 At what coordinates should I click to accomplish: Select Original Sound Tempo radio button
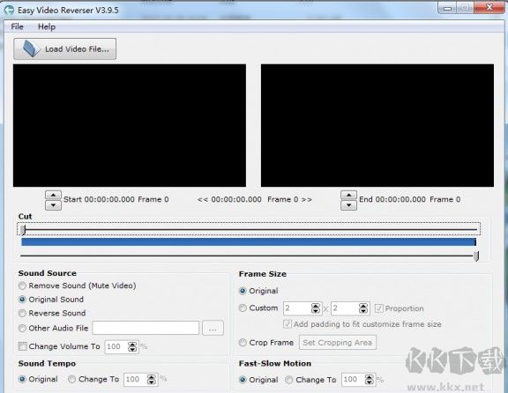[x=22, y=379]
